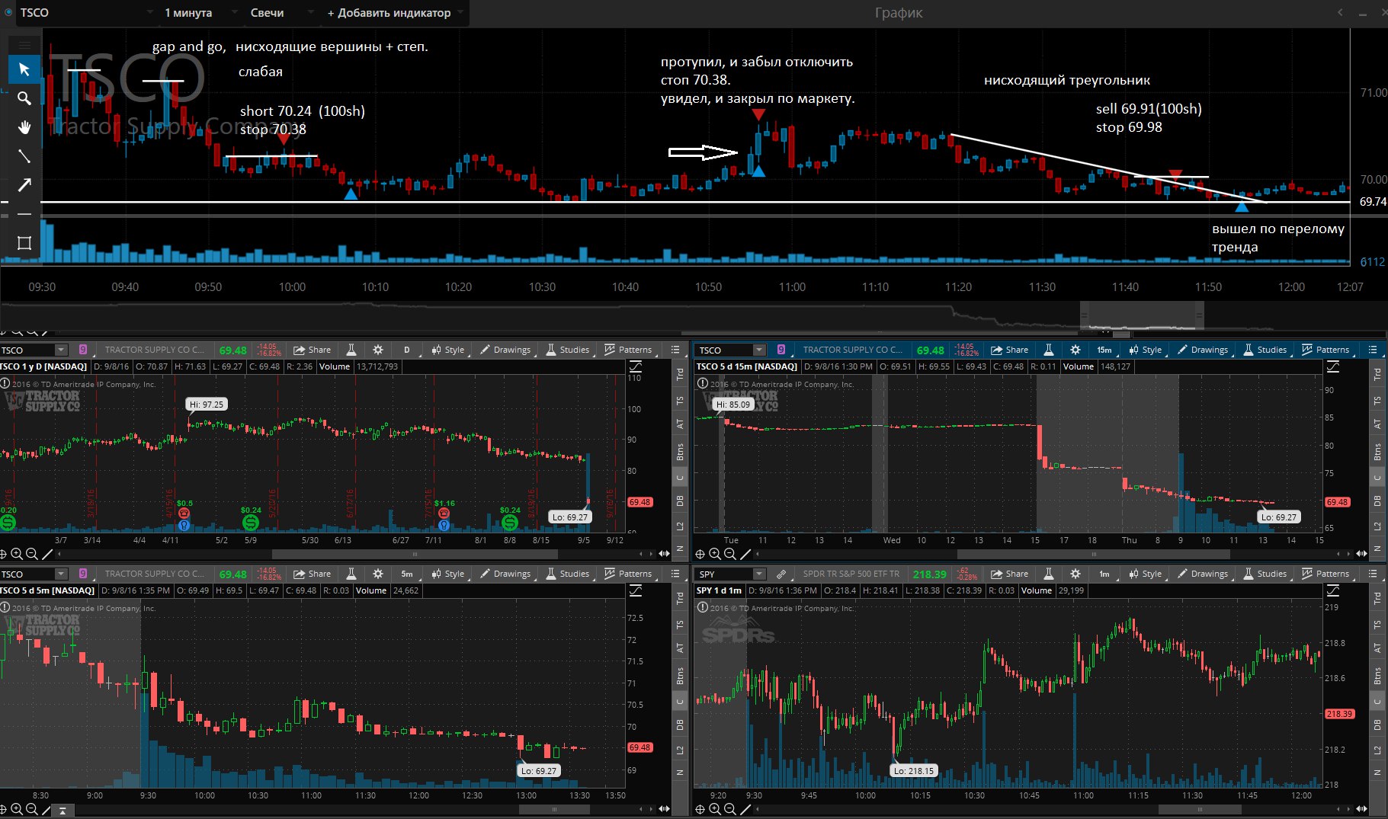Click the highlighted navigator window under top chart
This screenshot has height=819, width=1388.
(x=1142, y=315)
